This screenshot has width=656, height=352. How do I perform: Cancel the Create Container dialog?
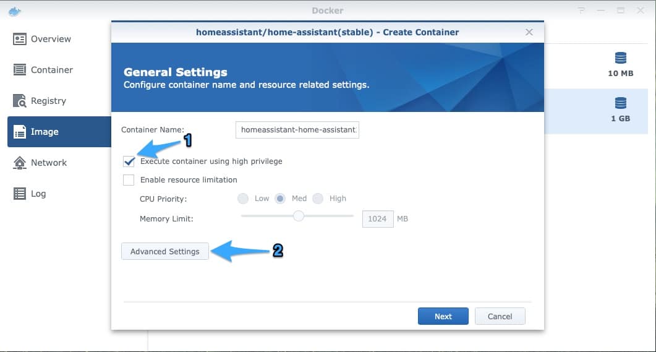[x=500, y=316]
